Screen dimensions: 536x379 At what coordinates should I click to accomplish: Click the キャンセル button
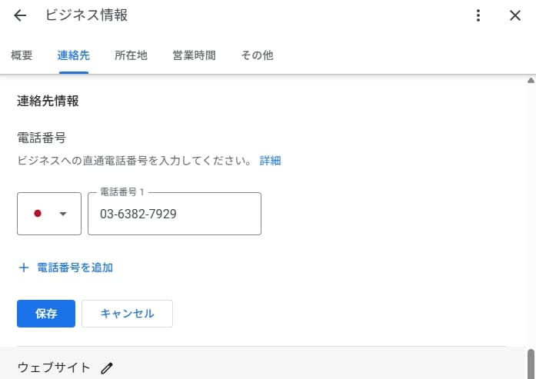(x=127, y=314)
